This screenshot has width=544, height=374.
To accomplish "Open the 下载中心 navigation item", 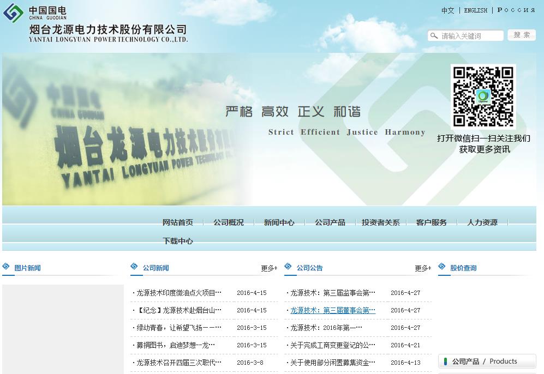I will (x=178, y=241).
